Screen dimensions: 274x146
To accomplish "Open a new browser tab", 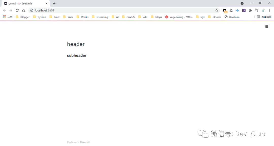I will pos(54,4).
